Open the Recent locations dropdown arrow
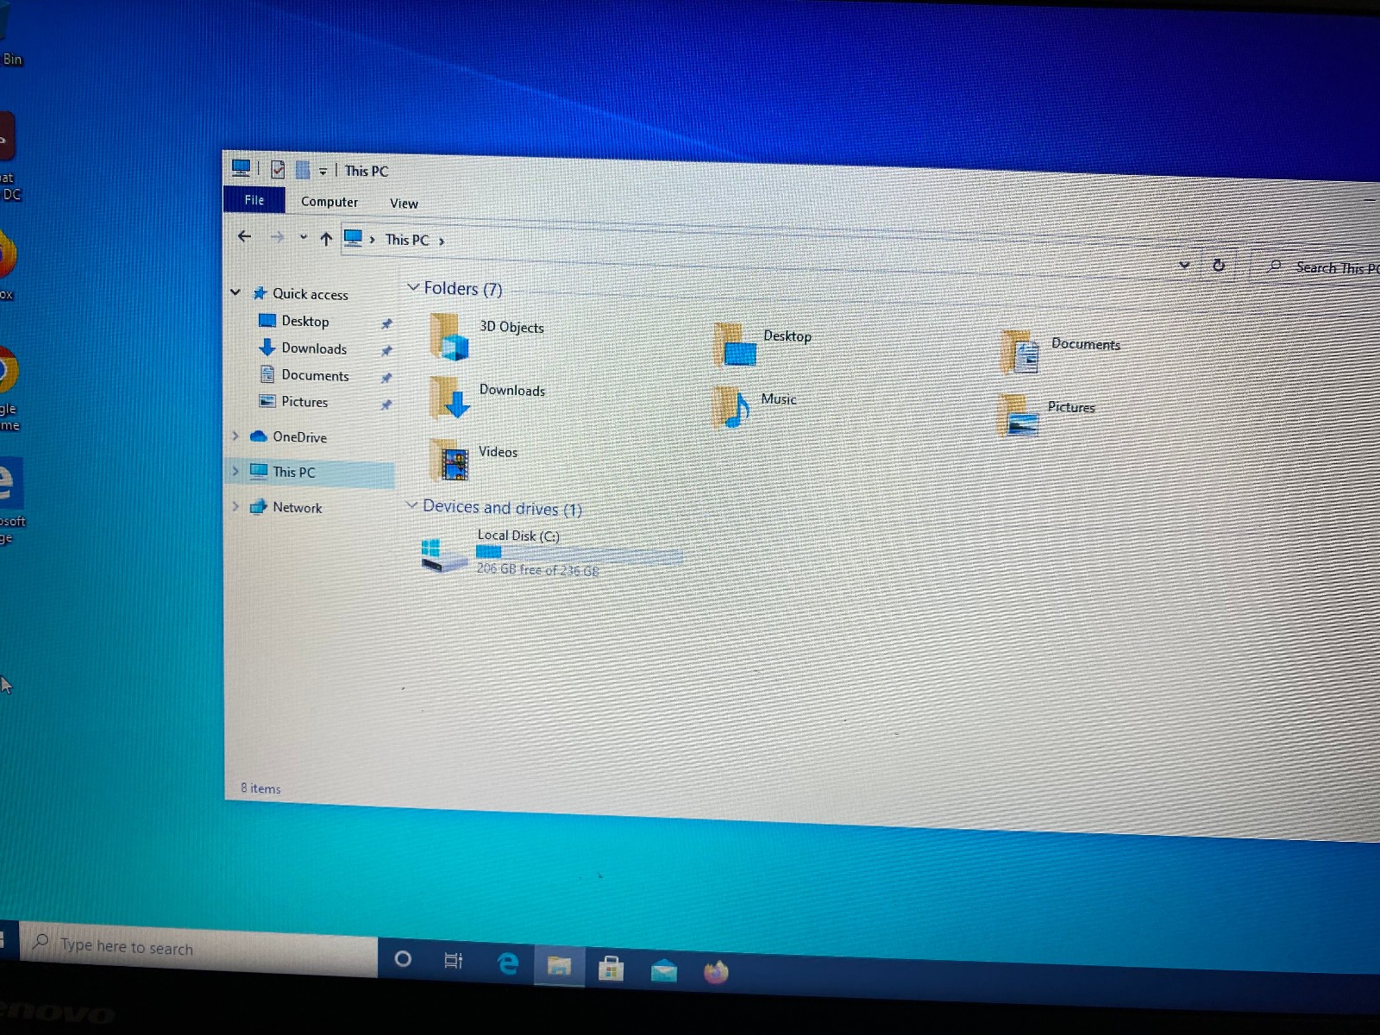Screen dimensions: 1380x1035 303,237
